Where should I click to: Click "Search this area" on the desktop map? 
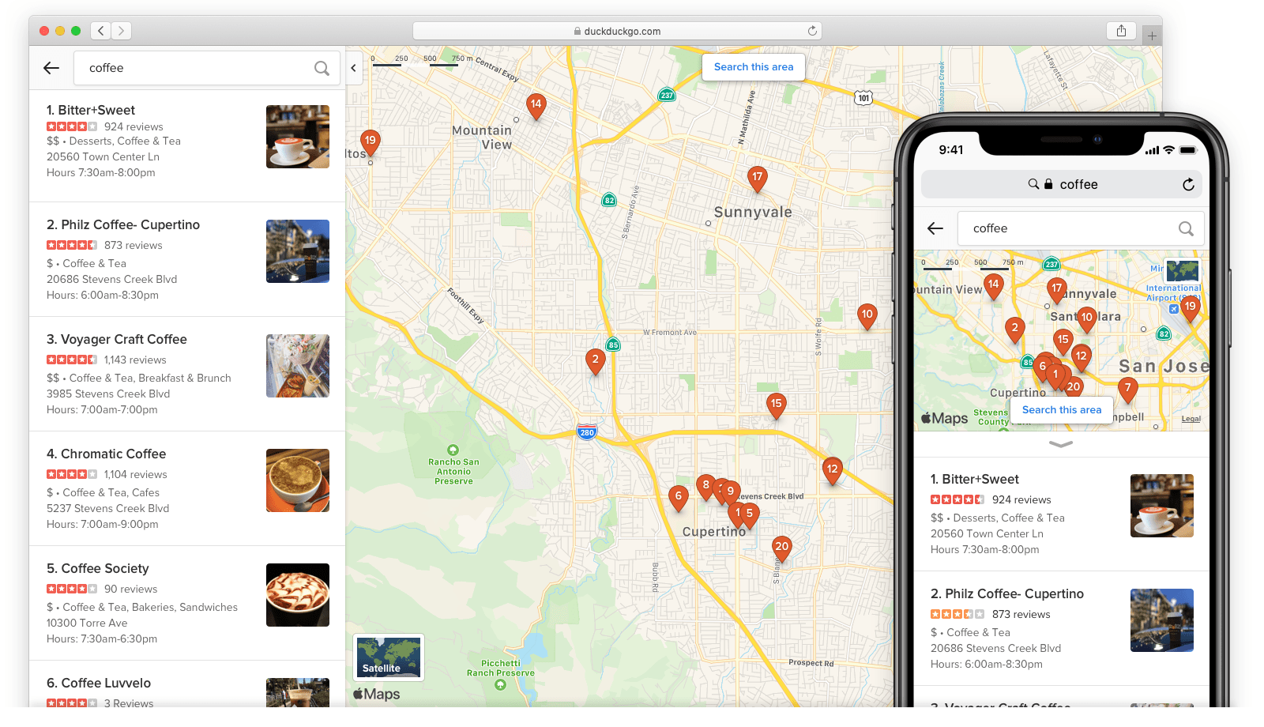[x=753, y=67]
